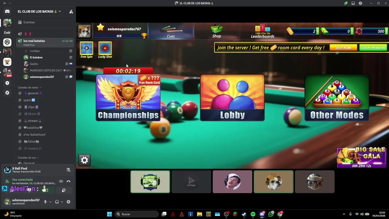The image size is (389, 219).
Task: Open Eventos calendar entry
Action: [46, 22]
